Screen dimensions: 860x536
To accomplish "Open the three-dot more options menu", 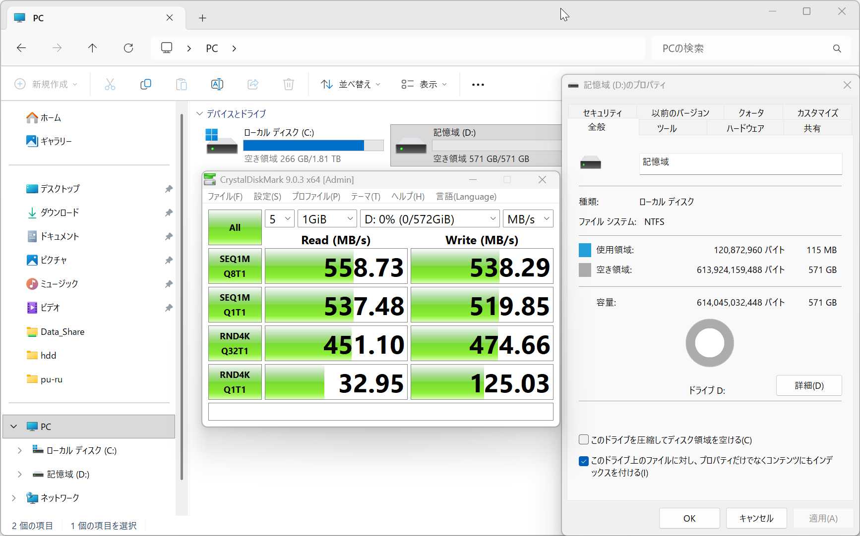I will tap(478, 85).
